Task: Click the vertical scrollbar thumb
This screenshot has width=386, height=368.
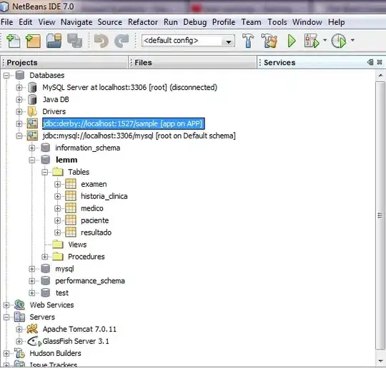Action: point(380,215)
